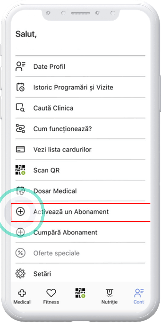Tap the Caută Clinica search icon

[20, 108]
